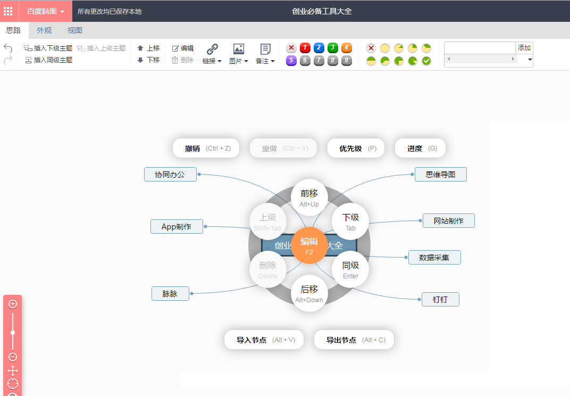This screenshot has height=396, width=570.
Task: Click the zoom in plus icon
Action: (x=13, y=304)
